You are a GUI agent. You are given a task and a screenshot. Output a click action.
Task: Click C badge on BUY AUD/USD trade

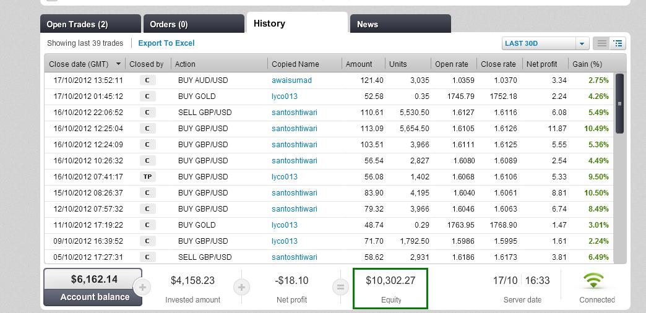[x=147, y=80]
